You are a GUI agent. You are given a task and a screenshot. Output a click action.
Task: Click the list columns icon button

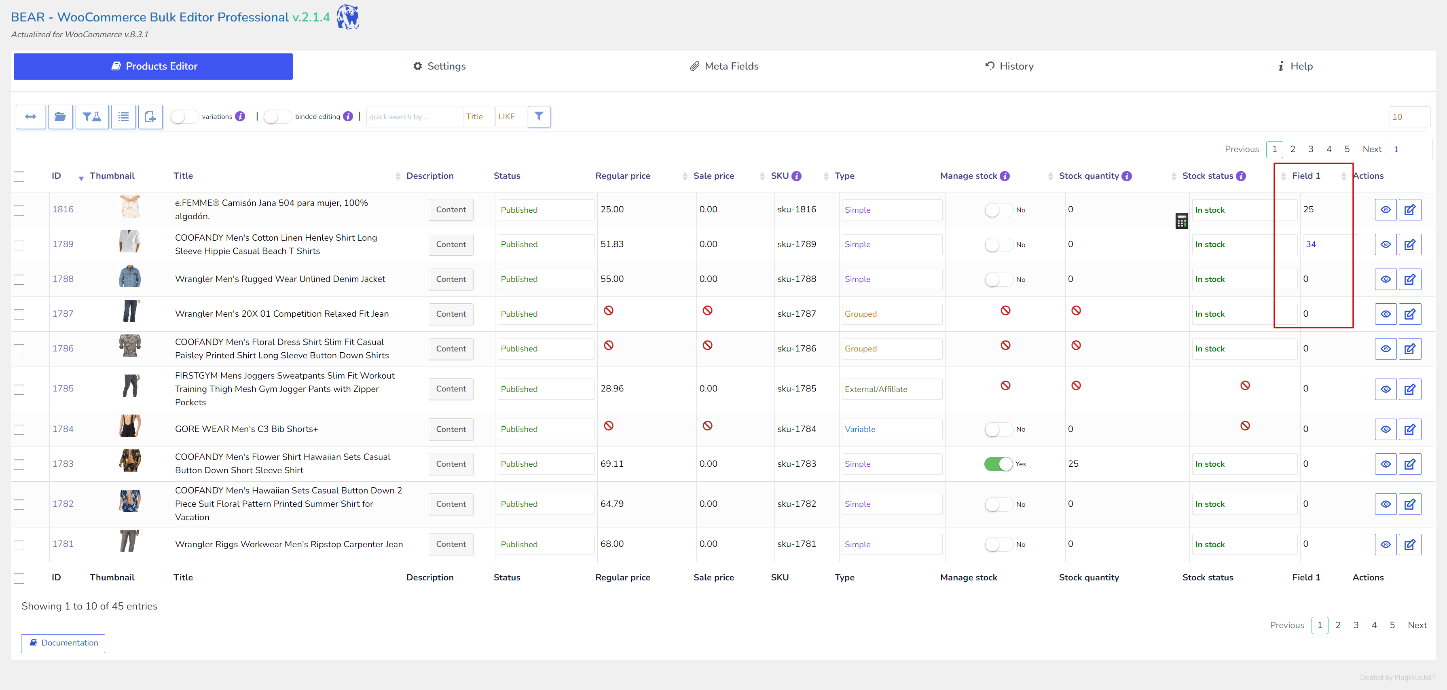coord(124,117)
